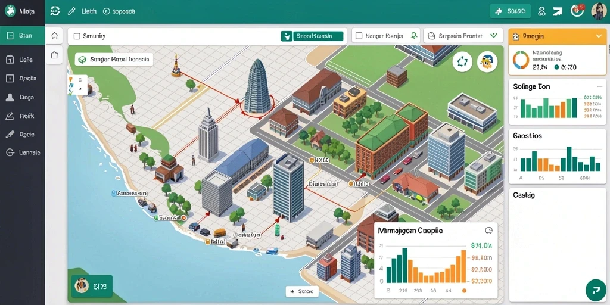Toggle the Nonger Ranjis checkbox

point(359,36)
